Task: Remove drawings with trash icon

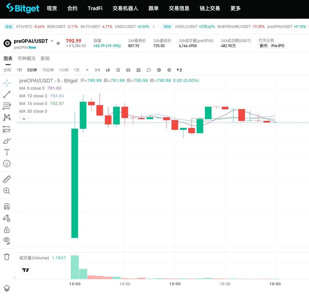Action: click(x=7, y=257)
